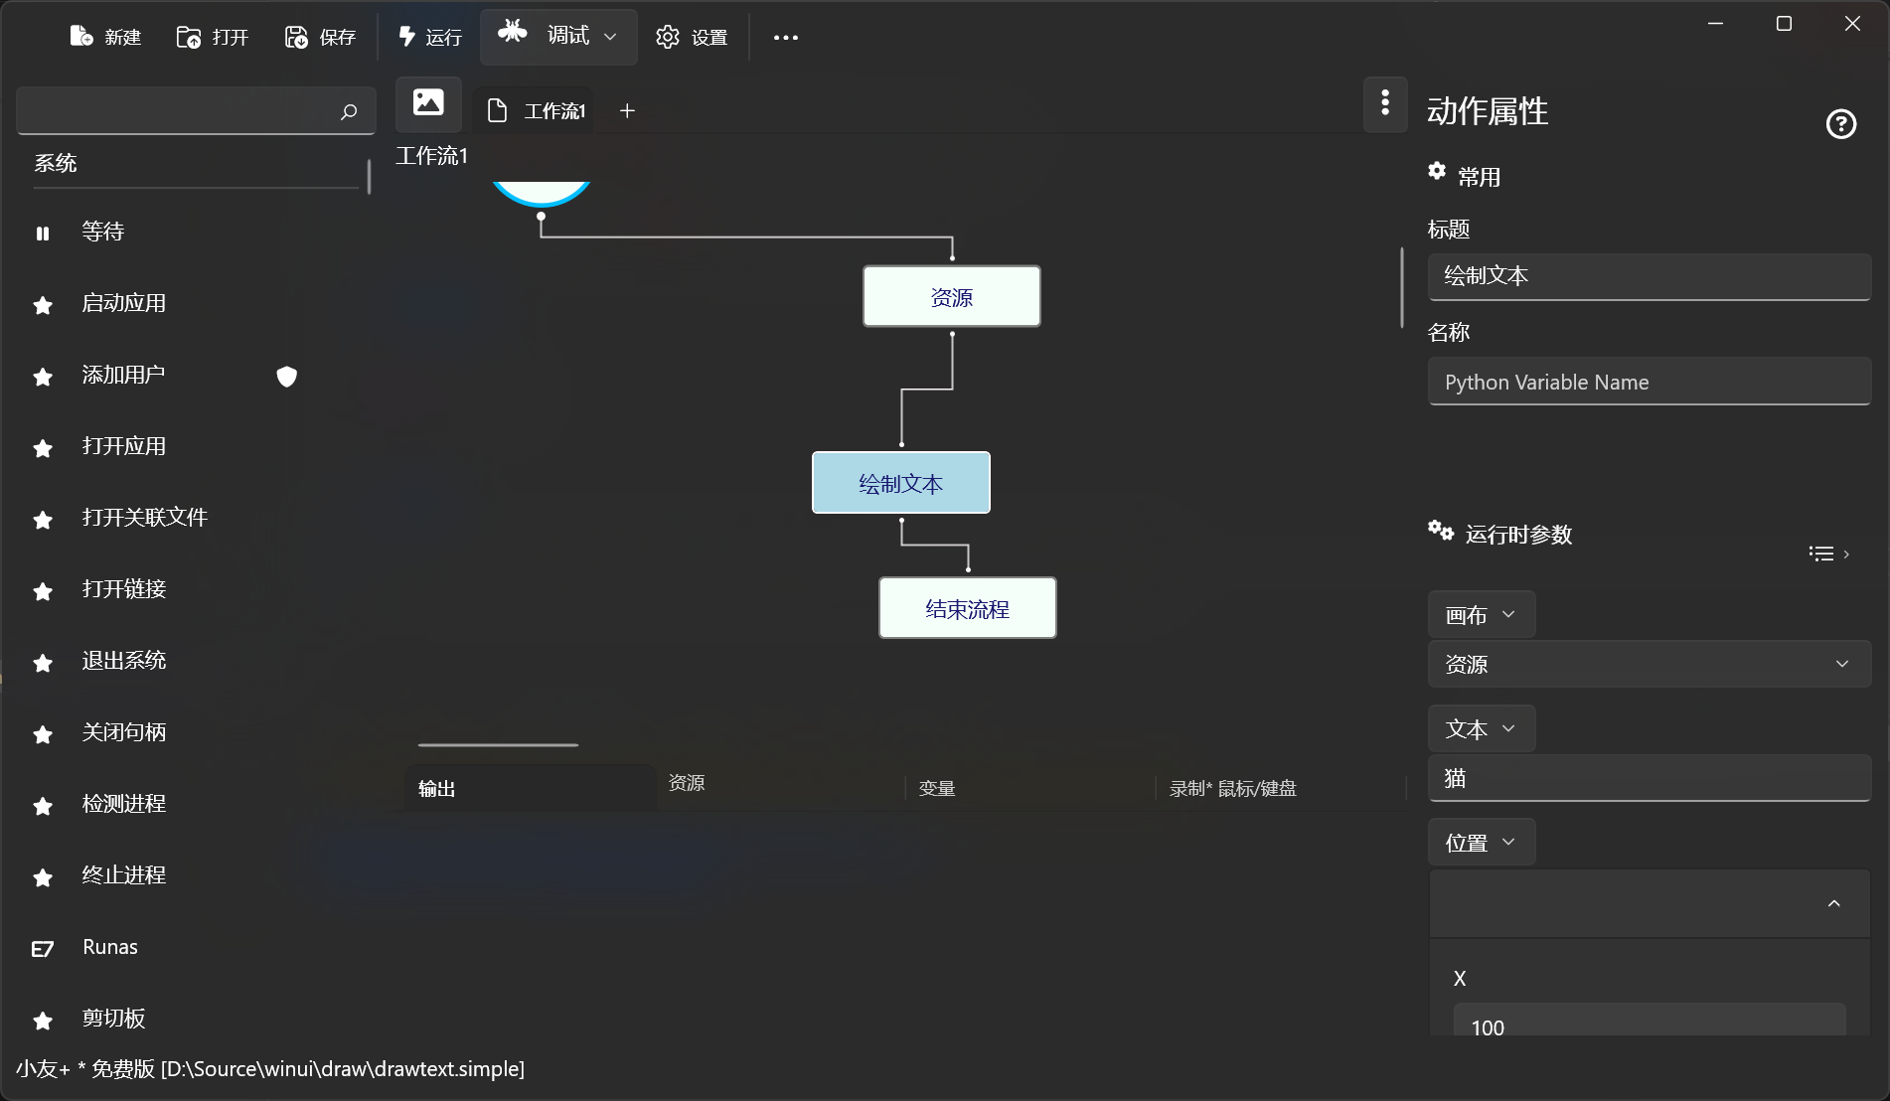Open the toolbar overflow ellipsis menu
Viewport: 1890px width, 1101px height.
(x=785, y=38)
